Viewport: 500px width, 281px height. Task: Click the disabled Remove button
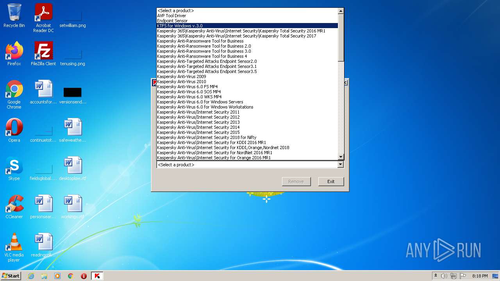[296, 181]
